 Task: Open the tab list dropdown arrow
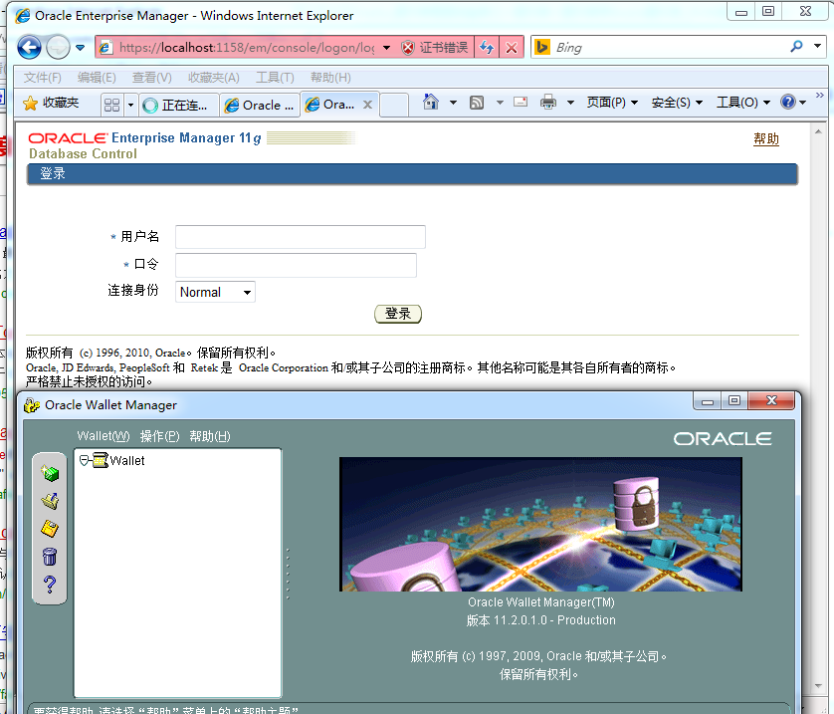coord(130,105)
